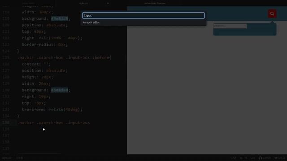
Task: Click the ".input-box::before{" selector line
Action: tap(64, 58)
